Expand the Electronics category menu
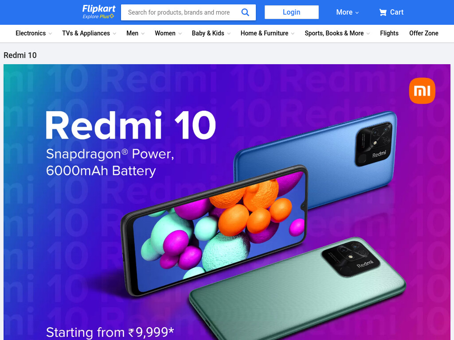 click(34, 33)
